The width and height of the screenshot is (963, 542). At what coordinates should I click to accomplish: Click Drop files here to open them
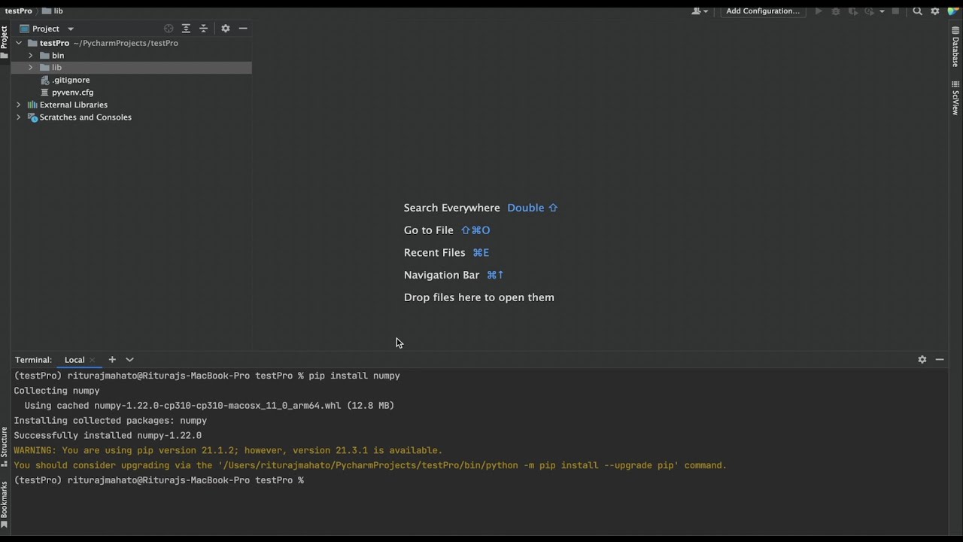coord(478,297)
